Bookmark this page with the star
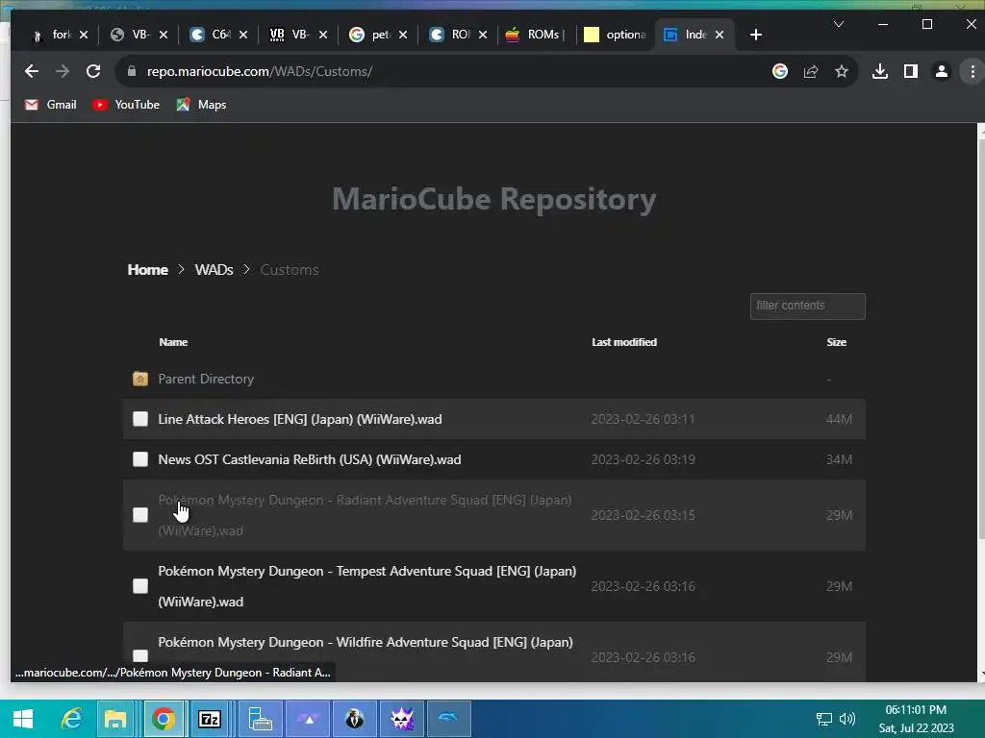 click(841, 71)
